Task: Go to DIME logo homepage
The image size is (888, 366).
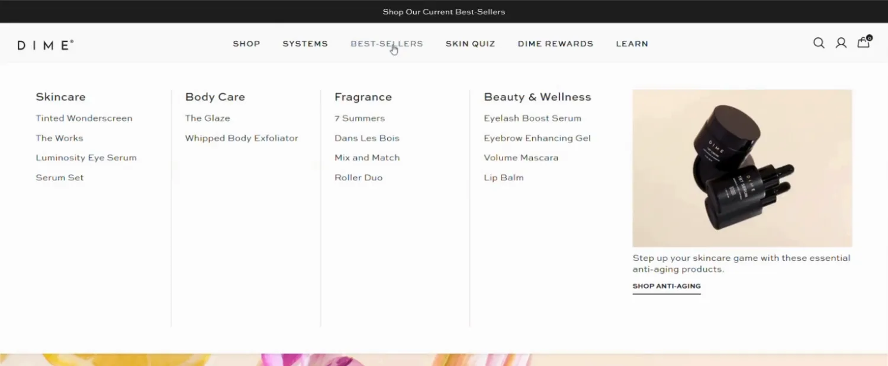Action: point(46,44)
